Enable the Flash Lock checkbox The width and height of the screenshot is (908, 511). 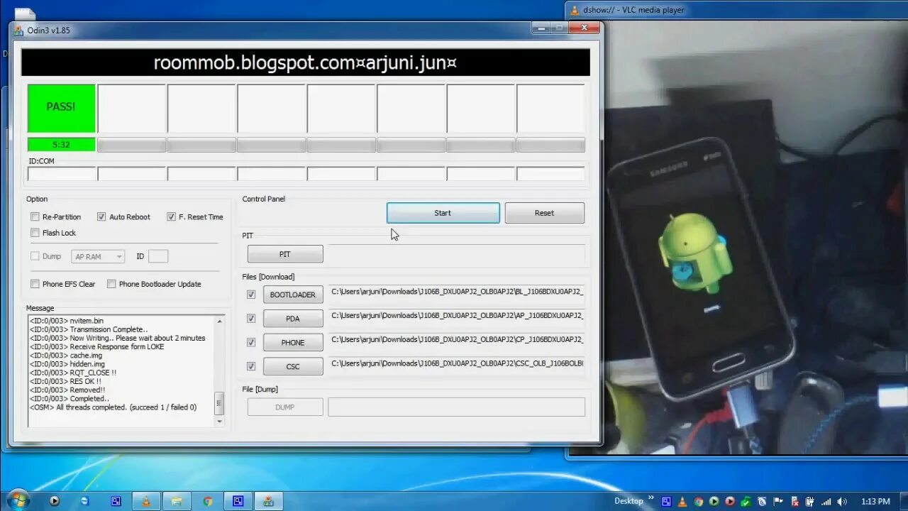pos(35,233)
